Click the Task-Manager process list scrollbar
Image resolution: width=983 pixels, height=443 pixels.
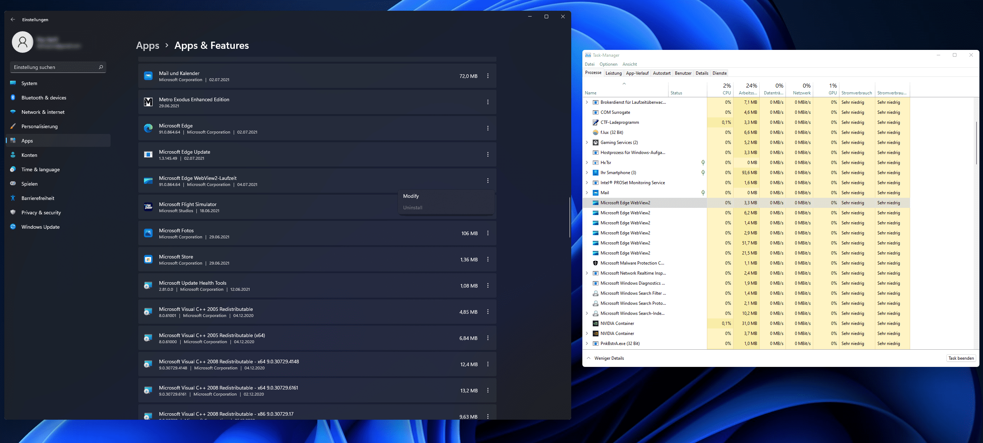click(x=977, y=143)
